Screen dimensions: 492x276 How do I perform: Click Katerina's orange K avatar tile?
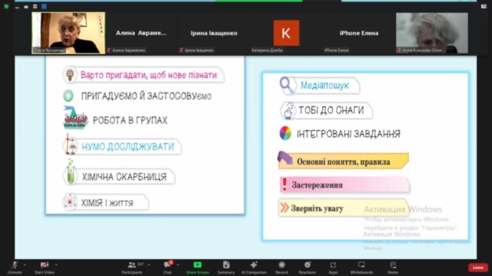pos(286,33)
